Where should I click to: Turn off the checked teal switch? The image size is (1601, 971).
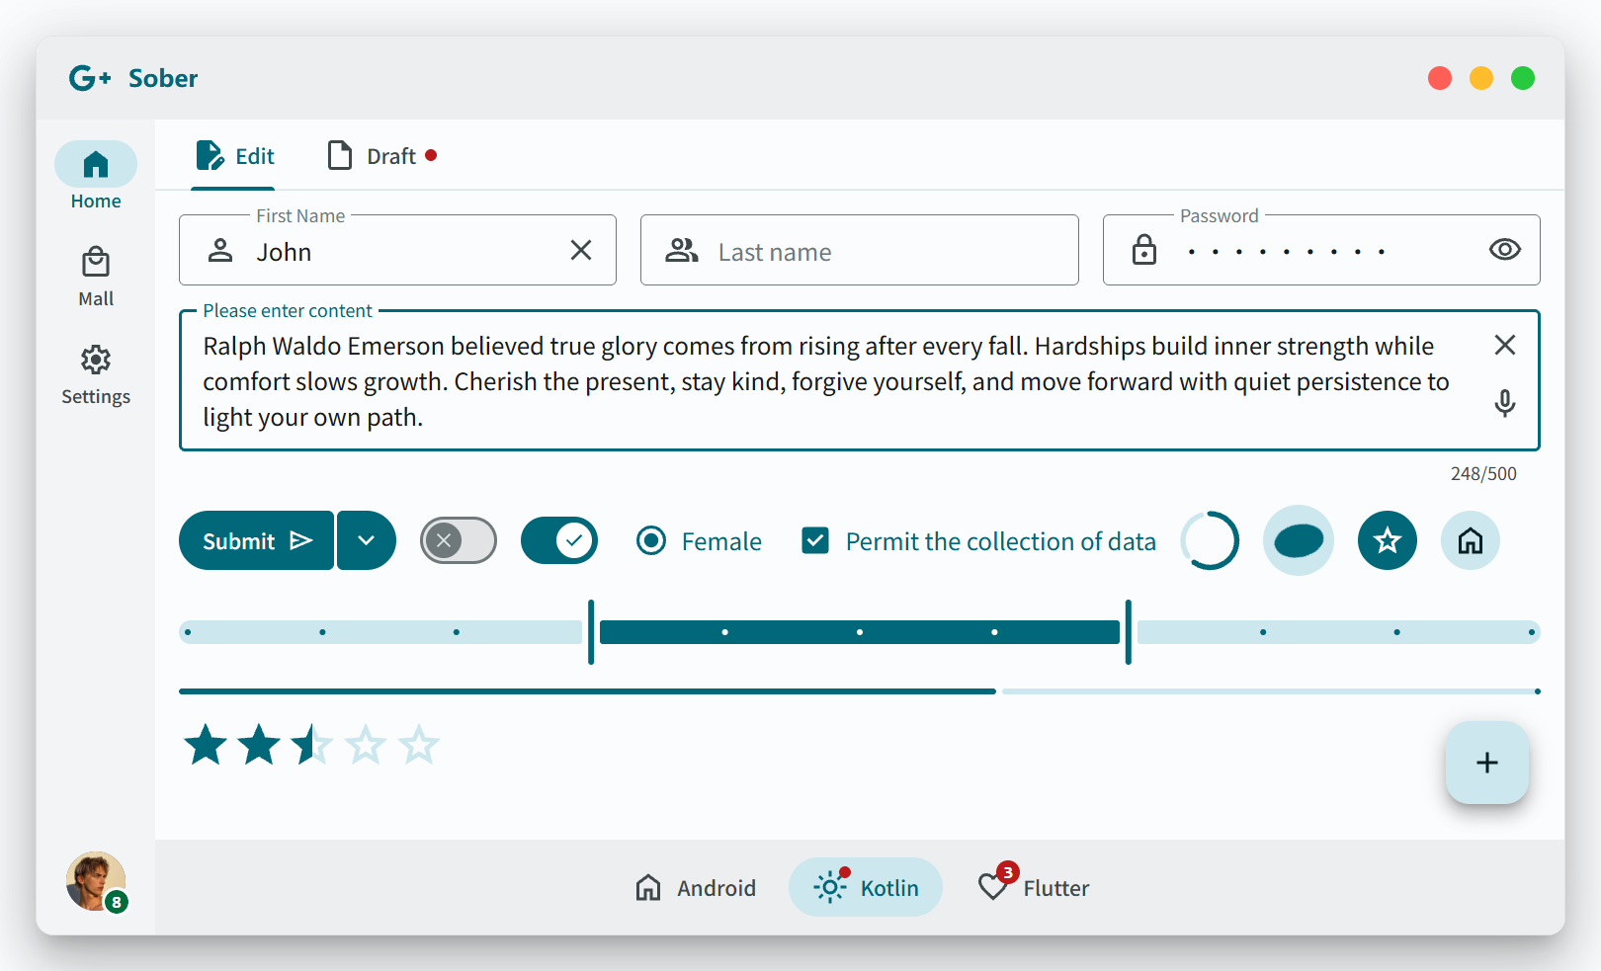pos(559,540)
